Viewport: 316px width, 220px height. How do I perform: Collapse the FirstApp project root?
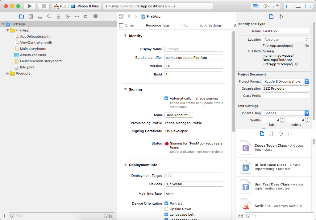click(3, 24)
